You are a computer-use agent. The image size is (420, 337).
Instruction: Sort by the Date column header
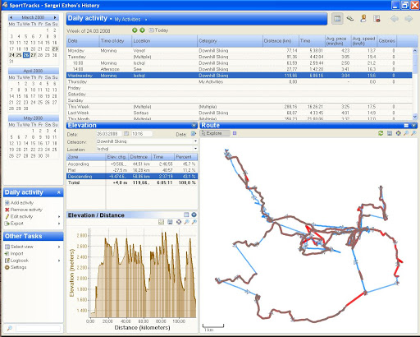tap(83, 41)
